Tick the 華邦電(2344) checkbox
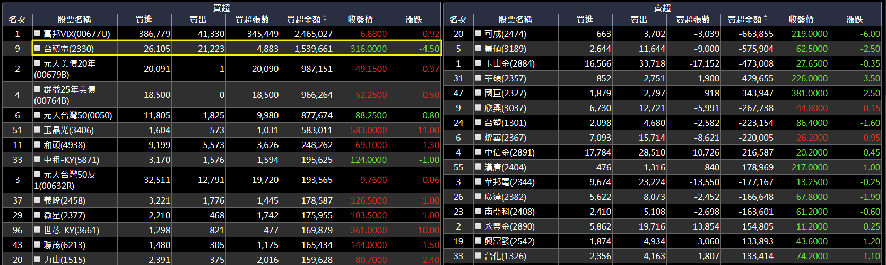Screen dimensions: 886x265 [x=478, y=181]
